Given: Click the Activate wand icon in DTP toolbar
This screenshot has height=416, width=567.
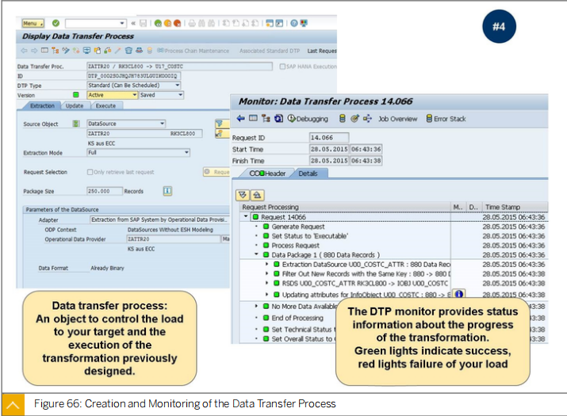Looking at the screenshot, I should click(118, 51).
